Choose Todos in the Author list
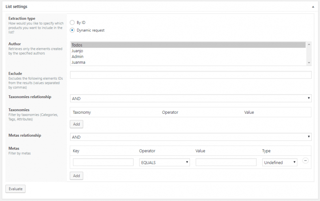 (188, 45)
